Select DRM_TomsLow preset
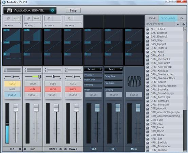The image size is (188, 153). pos(164,101)
